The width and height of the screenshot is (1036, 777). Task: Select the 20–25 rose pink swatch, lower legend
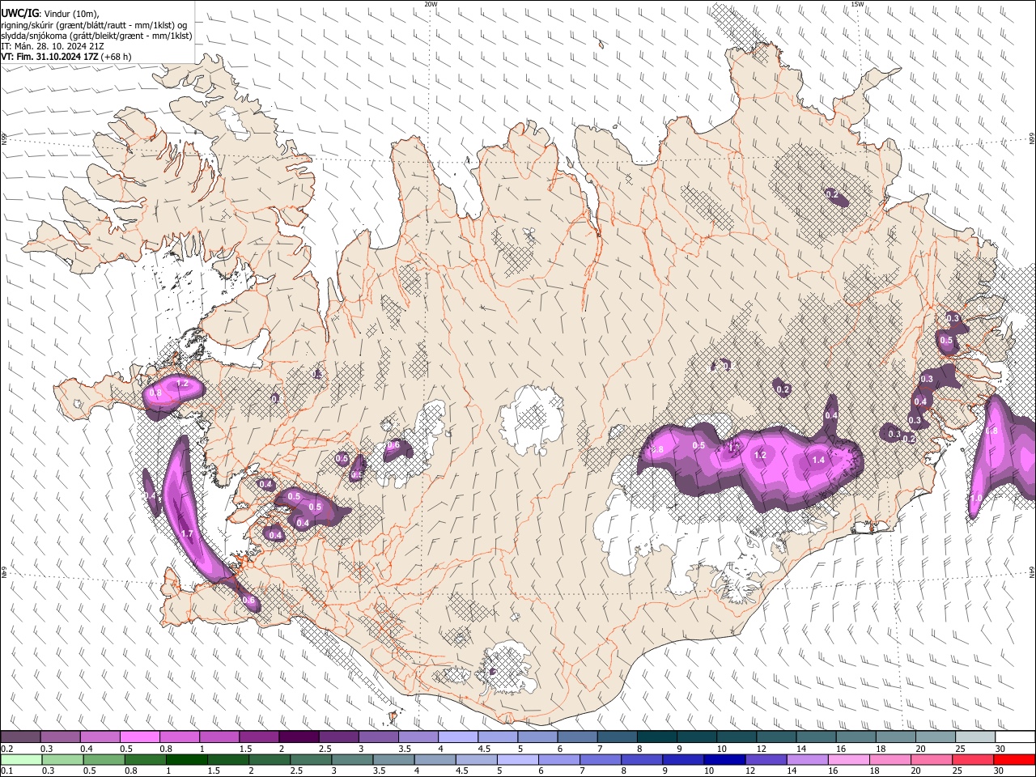coord(932,759)
